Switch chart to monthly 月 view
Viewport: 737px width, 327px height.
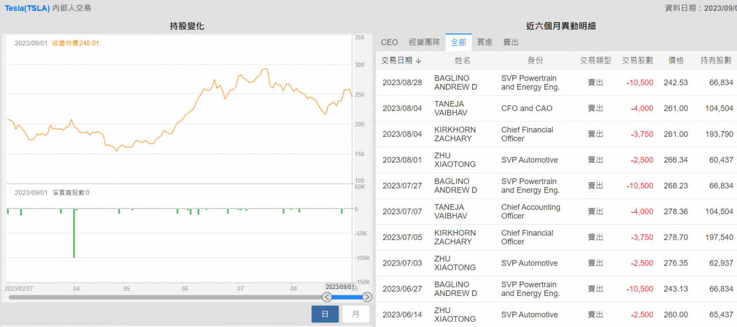pos(356,314)
